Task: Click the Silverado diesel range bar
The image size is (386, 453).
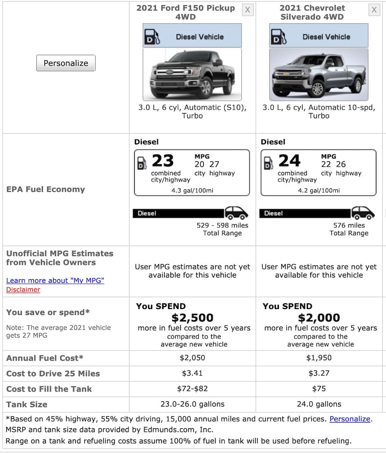Action: pyautogui.click(x=305, y=213)
